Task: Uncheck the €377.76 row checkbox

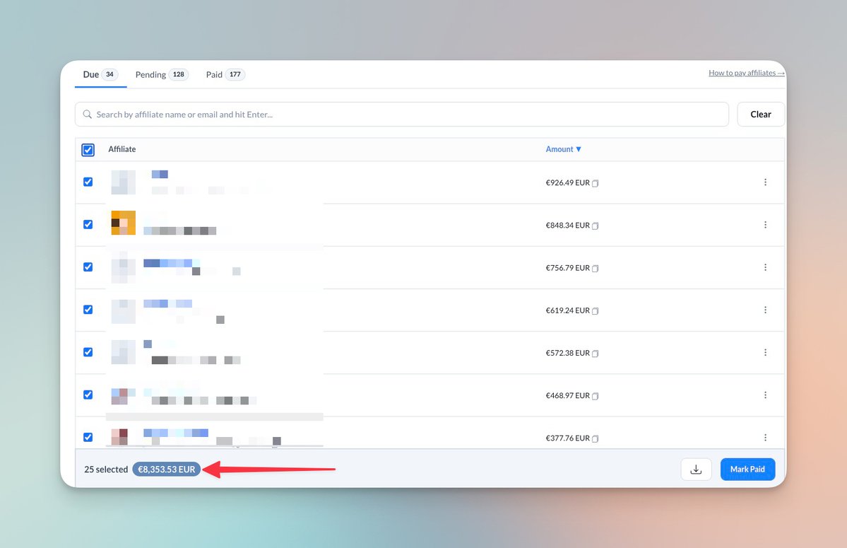Action: 88,437
